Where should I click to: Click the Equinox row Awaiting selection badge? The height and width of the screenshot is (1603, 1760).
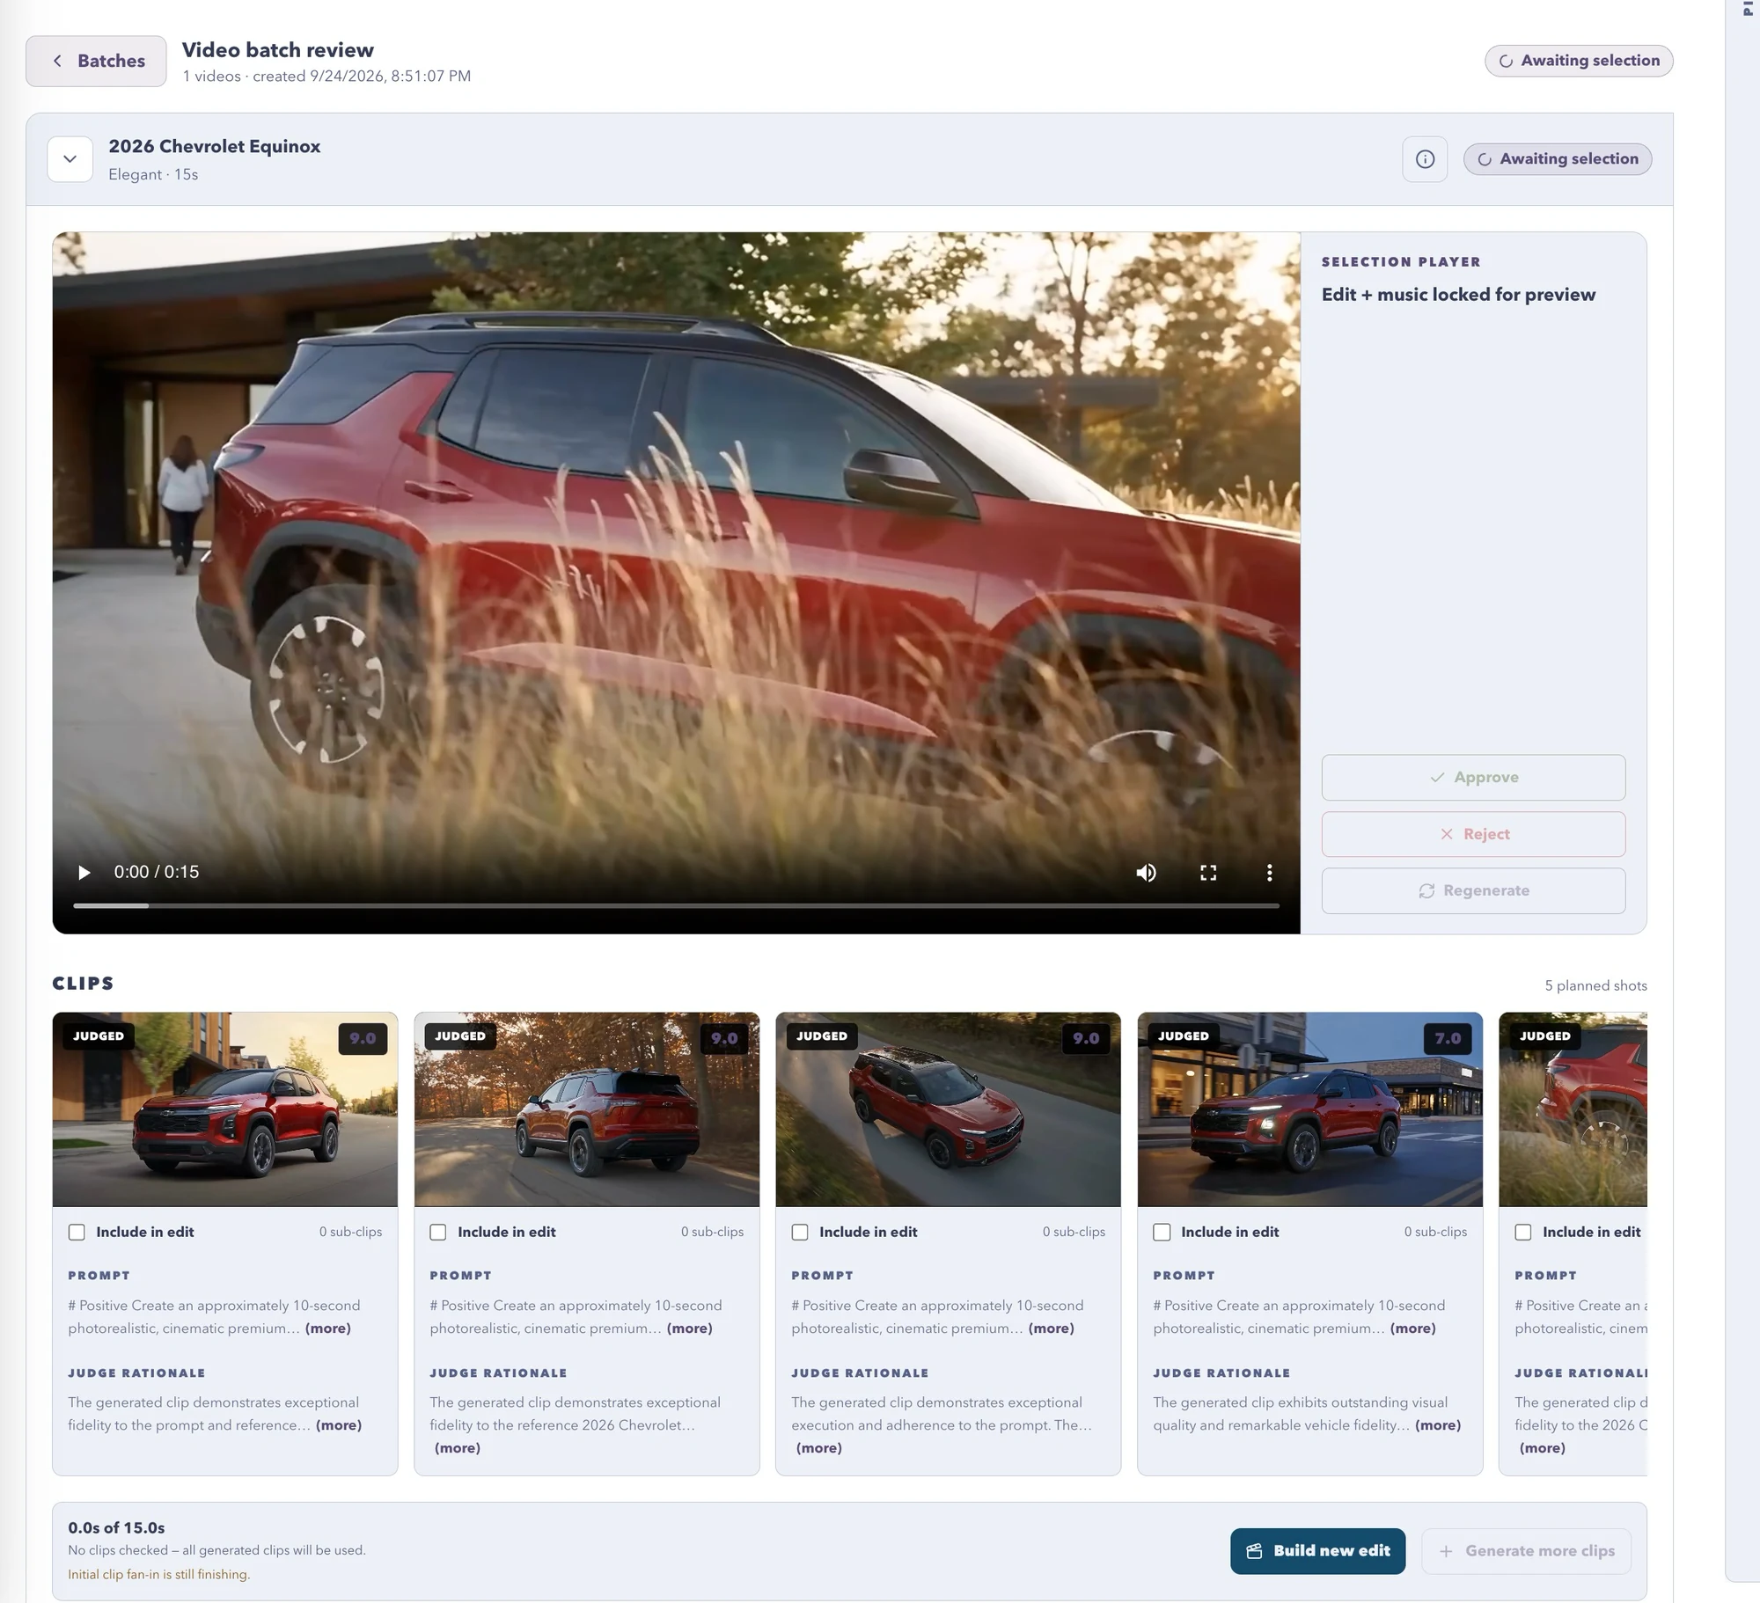tap(1558, 159)
